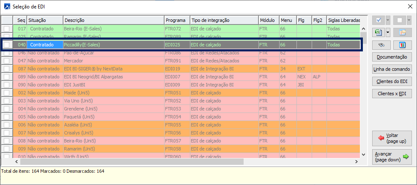The image size is (417, 185).
Task: Open search with the binoculars icon
Action: point(381,46)
